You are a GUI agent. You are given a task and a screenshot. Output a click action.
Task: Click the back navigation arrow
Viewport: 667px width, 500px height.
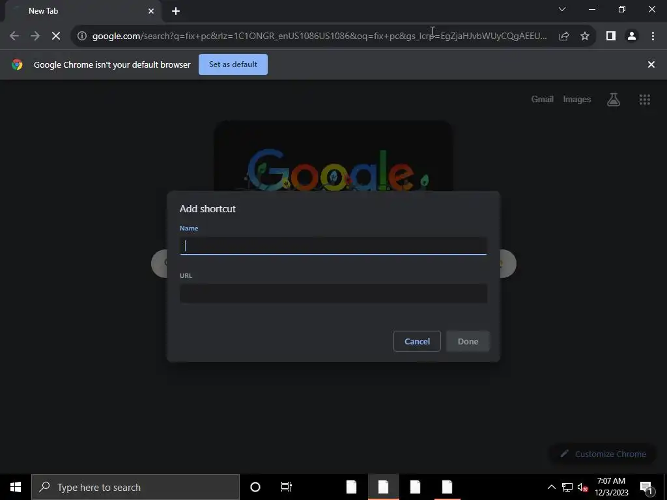14,36
